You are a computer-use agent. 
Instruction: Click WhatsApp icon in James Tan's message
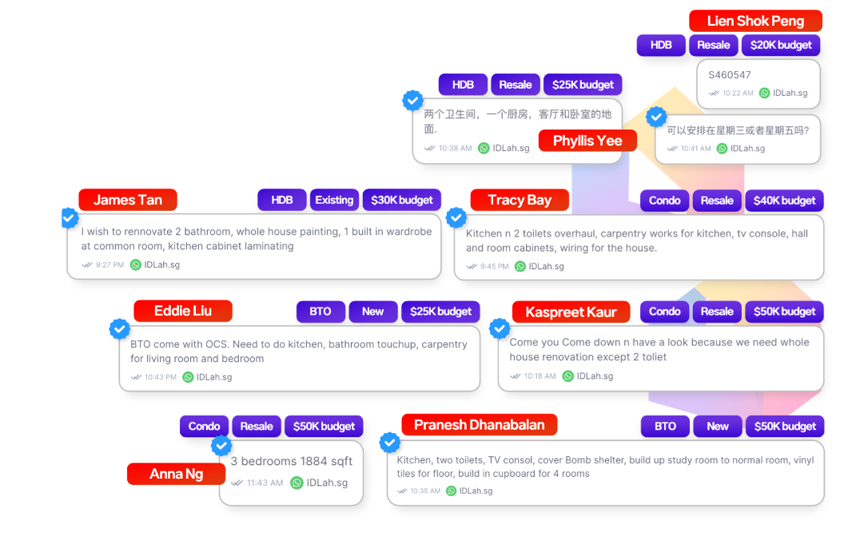click(136, 265)
